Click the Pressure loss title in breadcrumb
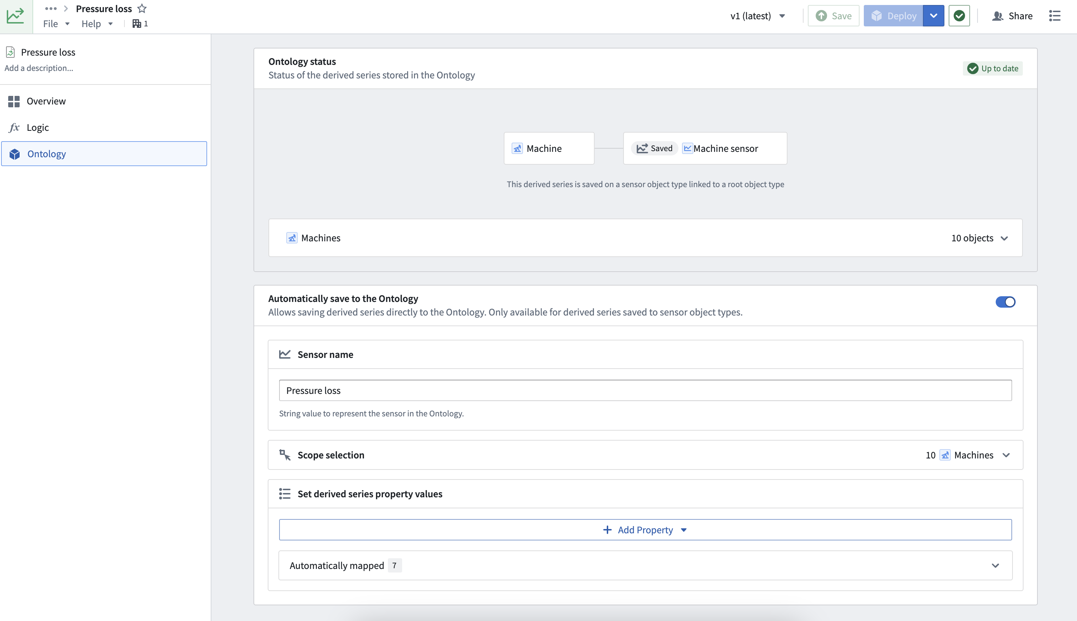 click(x=104, y=9)
